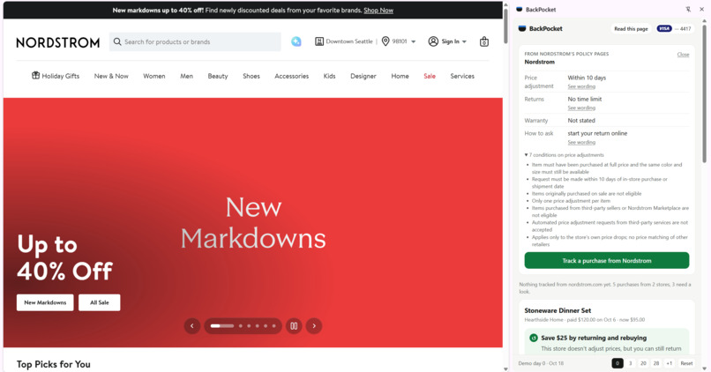The height and width of the screenshot is (372, 711).
Task: Click the All Sale button
Action: (100, 302)
